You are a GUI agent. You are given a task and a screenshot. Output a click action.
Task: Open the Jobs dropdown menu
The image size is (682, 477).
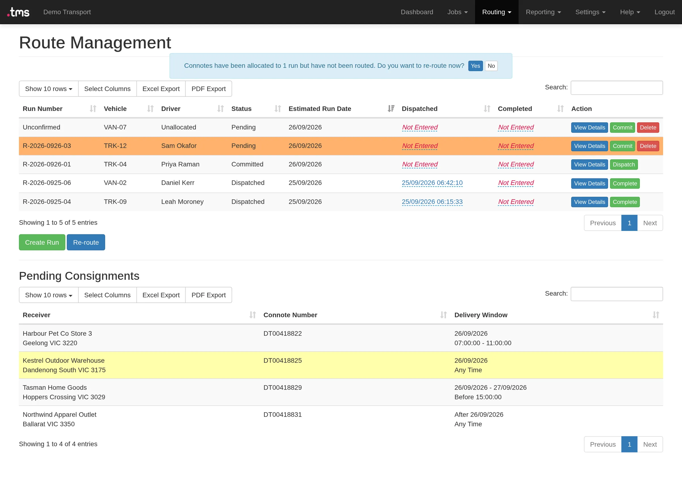[458, 12]
